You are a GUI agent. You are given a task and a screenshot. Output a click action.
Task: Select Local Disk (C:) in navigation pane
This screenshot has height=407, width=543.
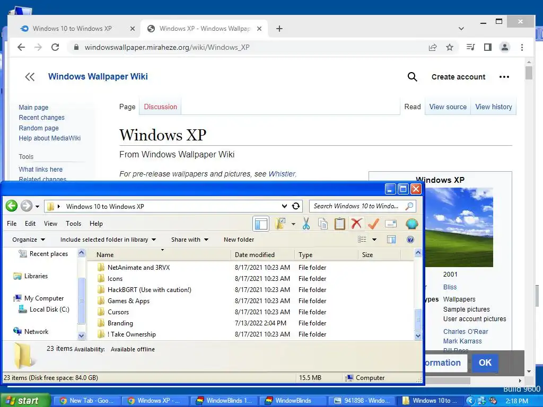click(49, 309)
